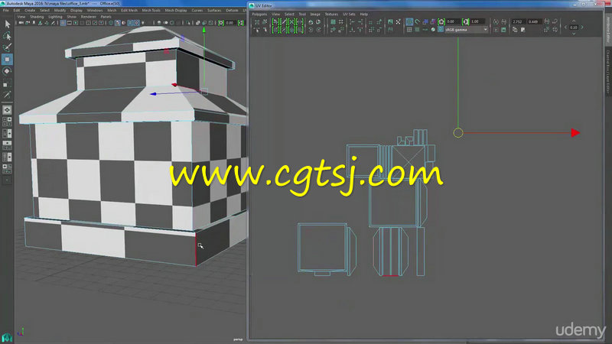The width and height of the screenshot is (612, 344).
Task: Toggle isolate select in UV Editor toolbar
Action: click(370, 22)
